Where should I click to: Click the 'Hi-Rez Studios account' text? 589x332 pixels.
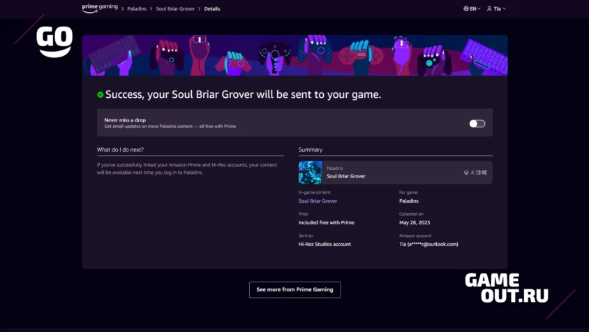(325, 245)
